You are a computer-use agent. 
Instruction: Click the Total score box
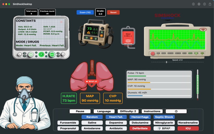tap(31, 12)
